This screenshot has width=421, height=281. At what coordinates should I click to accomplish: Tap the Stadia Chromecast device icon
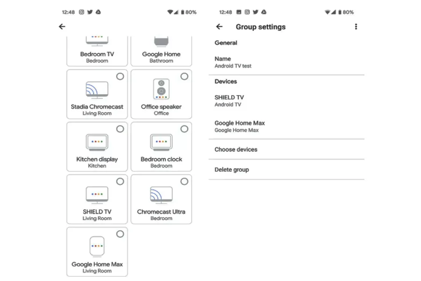pos(97,90)
